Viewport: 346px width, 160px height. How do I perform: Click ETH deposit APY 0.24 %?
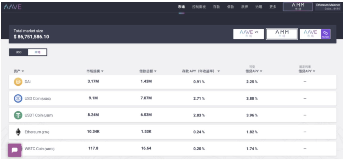pyautogui.click(x=199, y=132)
